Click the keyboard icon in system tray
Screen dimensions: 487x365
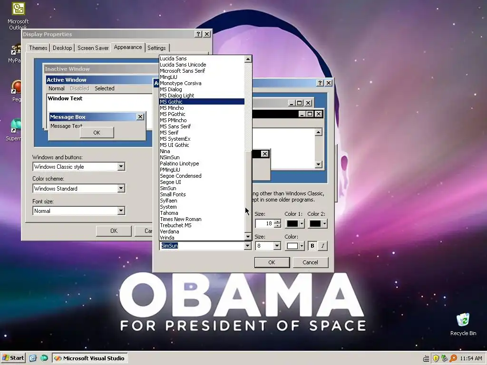point(426,358)
